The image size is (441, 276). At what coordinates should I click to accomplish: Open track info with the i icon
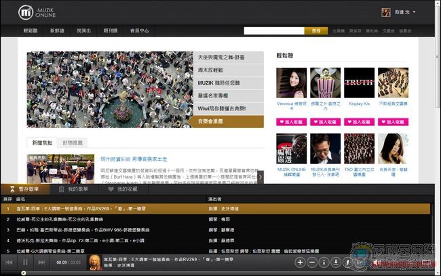pyautogui.click(x=324, y=262)
